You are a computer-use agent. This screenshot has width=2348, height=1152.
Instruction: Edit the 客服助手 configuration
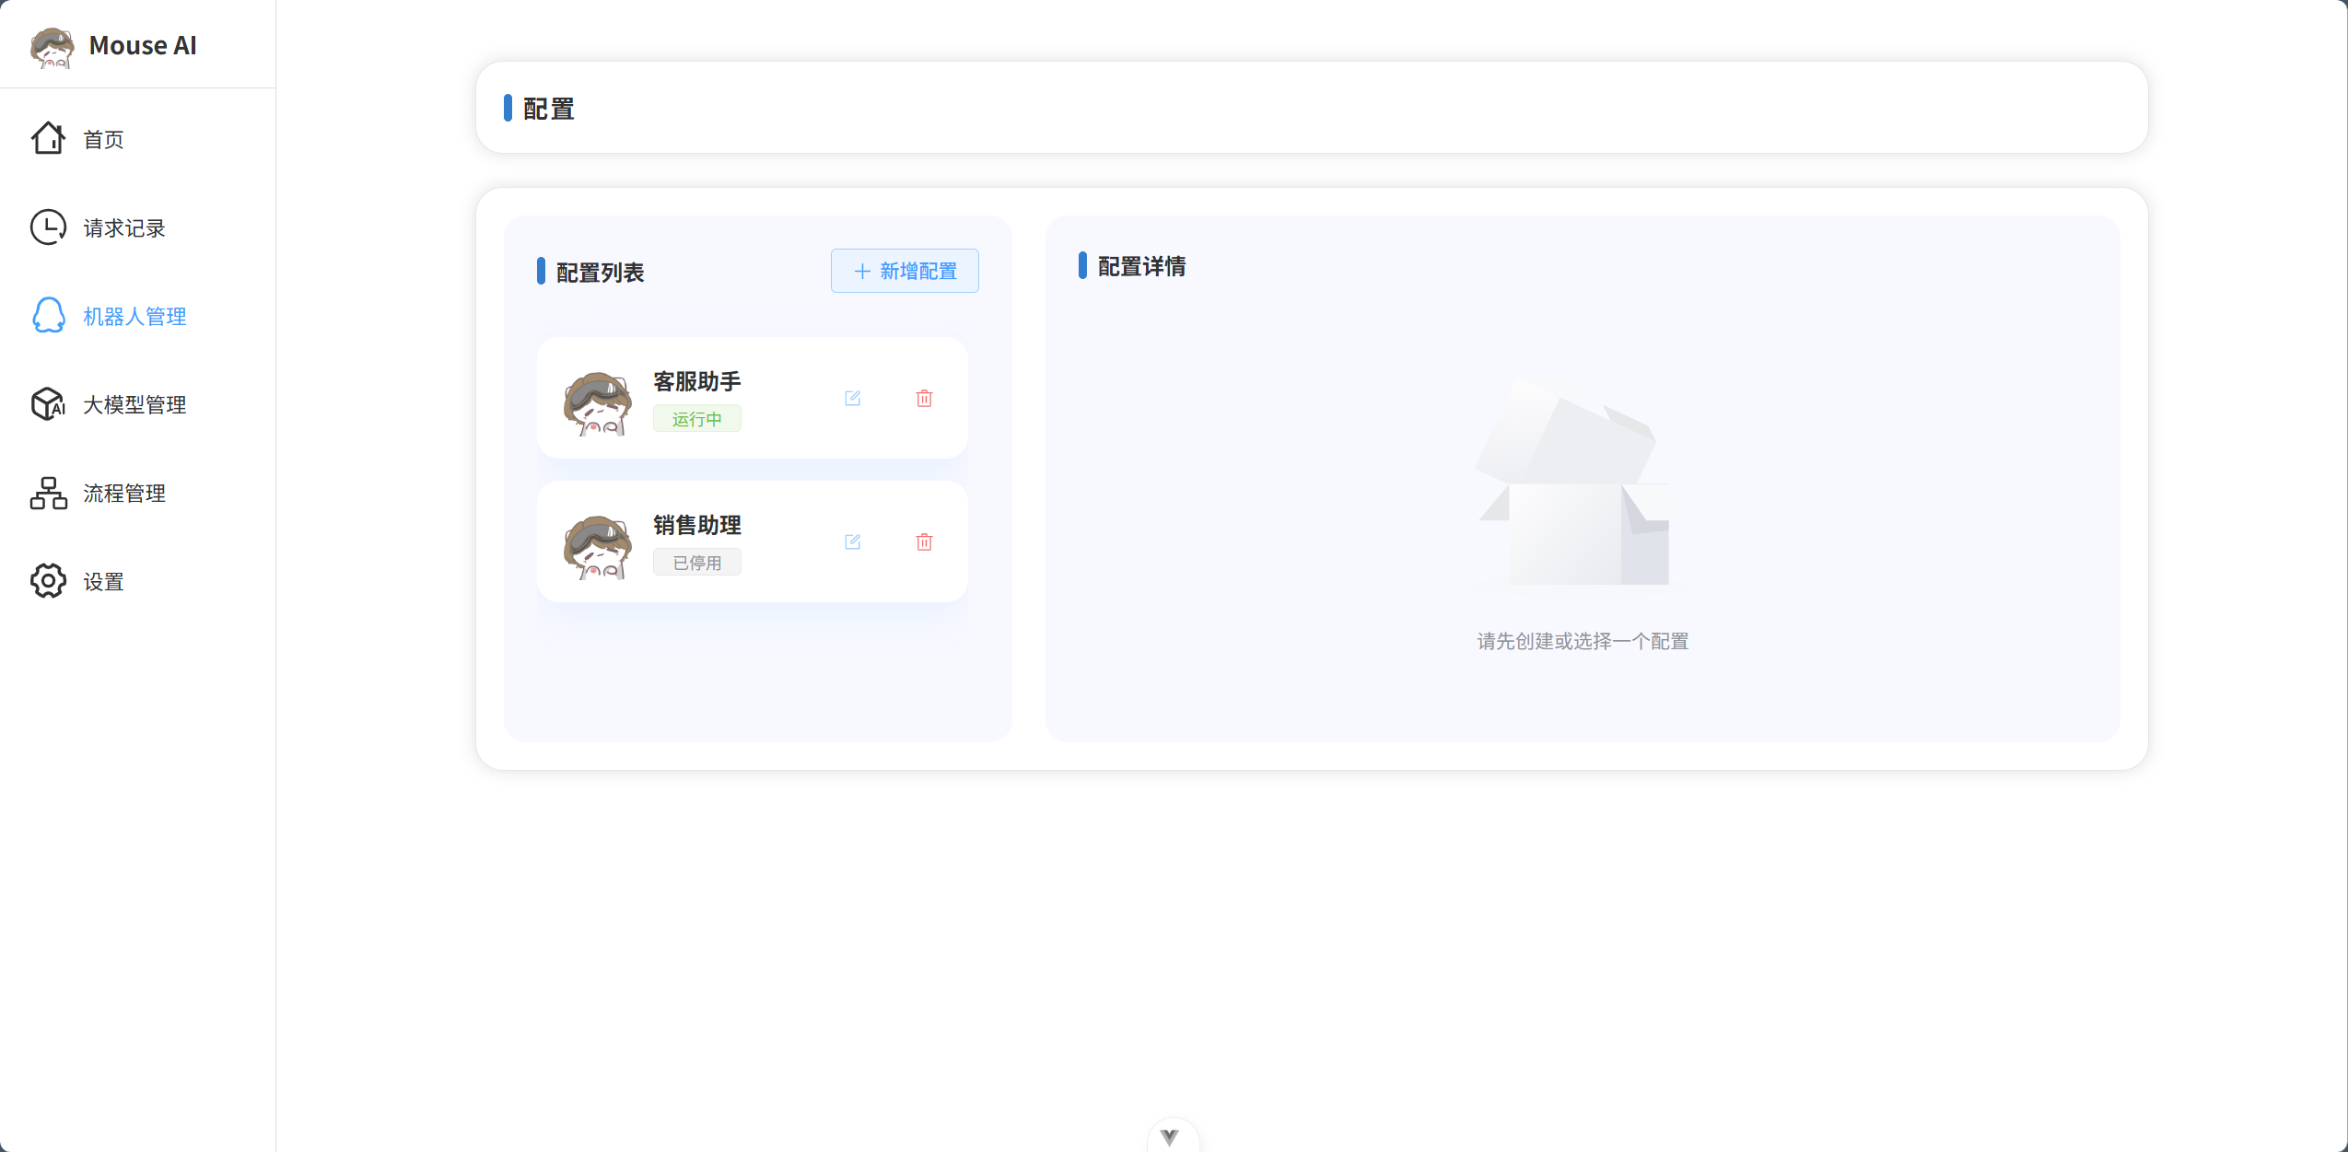pos(852,398)
